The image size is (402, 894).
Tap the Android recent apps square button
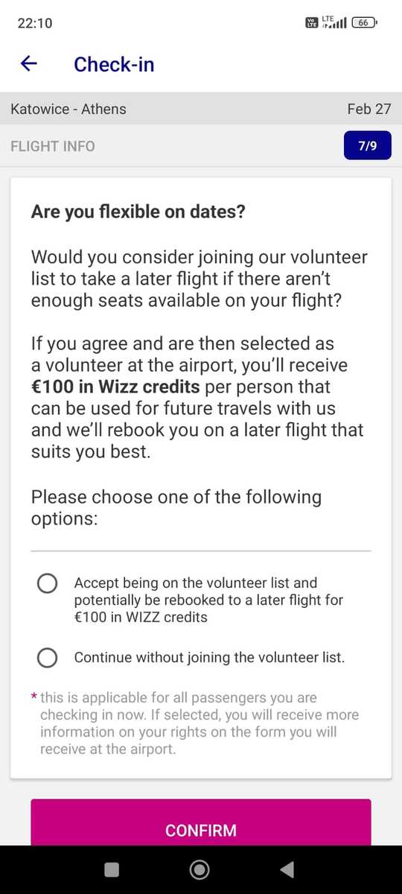[x=112, y=869]
